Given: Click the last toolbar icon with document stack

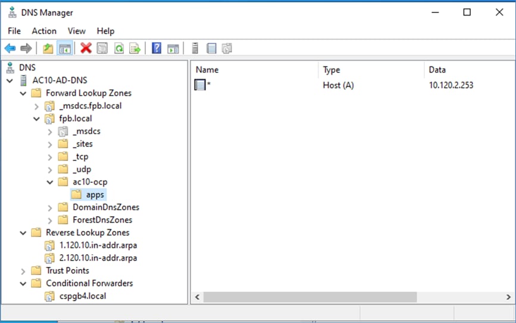Looking at the screenshot, I should pos(227,49).
